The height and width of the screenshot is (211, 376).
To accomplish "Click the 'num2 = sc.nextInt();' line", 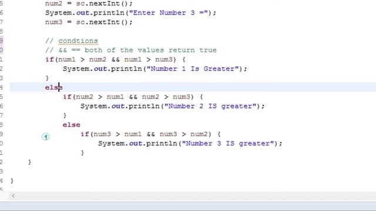I will click(x=89, y=4).
